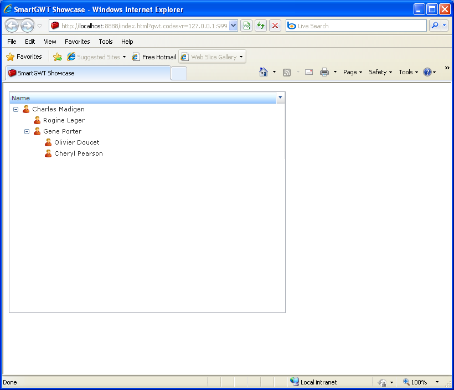
Task: Open the Free Hotmail link
Action: [154, 57]
